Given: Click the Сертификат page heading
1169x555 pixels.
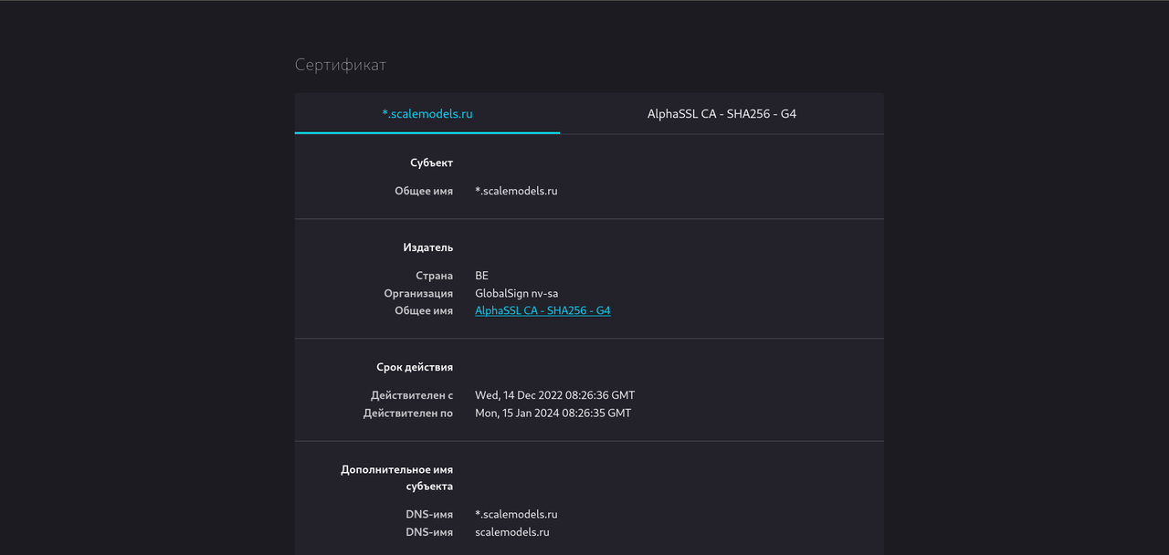Looking at the screenshot, I should [341, 65].
